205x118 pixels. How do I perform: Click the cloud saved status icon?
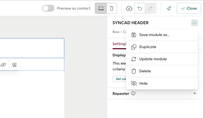point(129,8)
